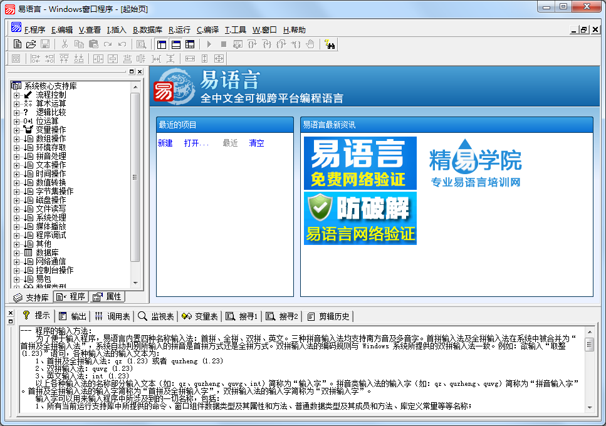
Task: Expand the 系统处理 tree node
Action: click(16, 218)
